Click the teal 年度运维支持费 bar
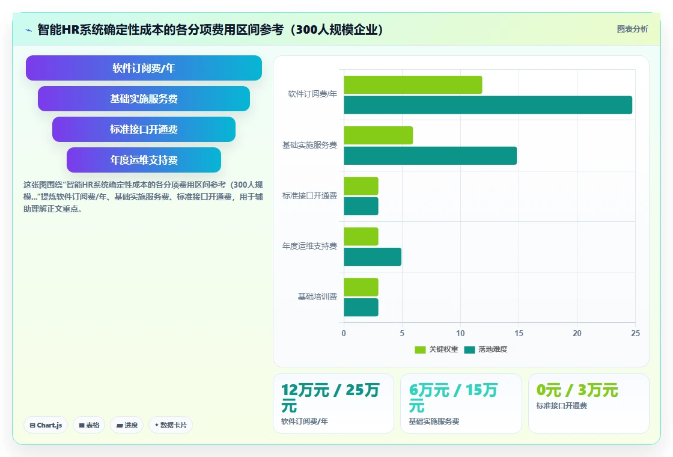Viewport: 673px width, 457px height. tap(373, 256)
